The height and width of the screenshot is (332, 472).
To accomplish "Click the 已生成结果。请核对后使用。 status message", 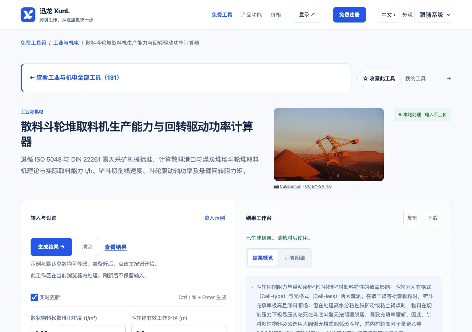I will [279, 238].
